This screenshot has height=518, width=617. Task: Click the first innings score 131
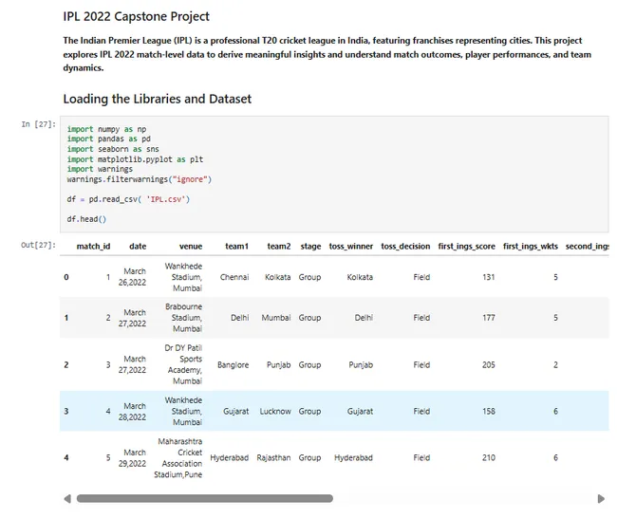489,277
